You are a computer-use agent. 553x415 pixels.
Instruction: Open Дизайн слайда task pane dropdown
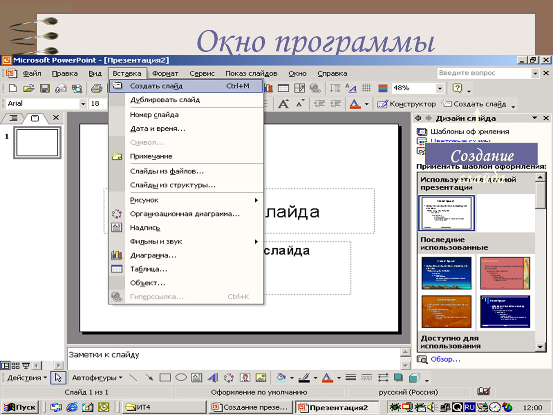[x=535, y=118]
